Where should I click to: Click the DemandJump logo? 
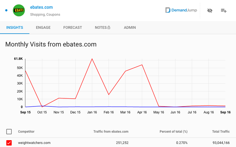[181, 10]
